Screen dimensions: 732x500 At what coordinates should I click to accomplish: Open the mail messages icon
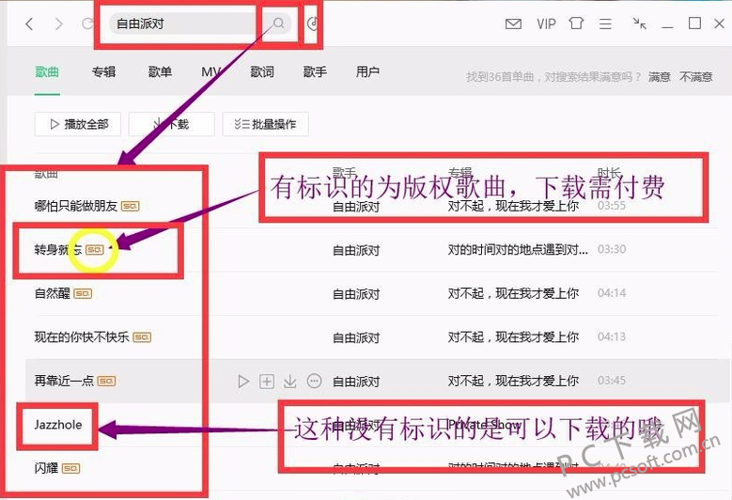[x=513, y=23]
